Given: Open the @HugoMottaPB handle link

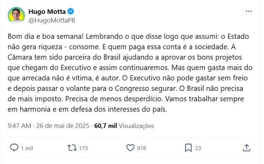Looking at the screenshot, I should click(52, 20).
